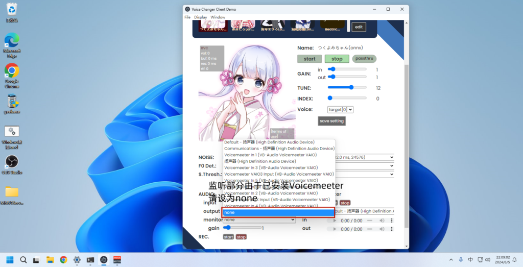The height and width of the screenshot is (267, 523).
Task: Click the microphone tray icon
Action: point(461,260)
